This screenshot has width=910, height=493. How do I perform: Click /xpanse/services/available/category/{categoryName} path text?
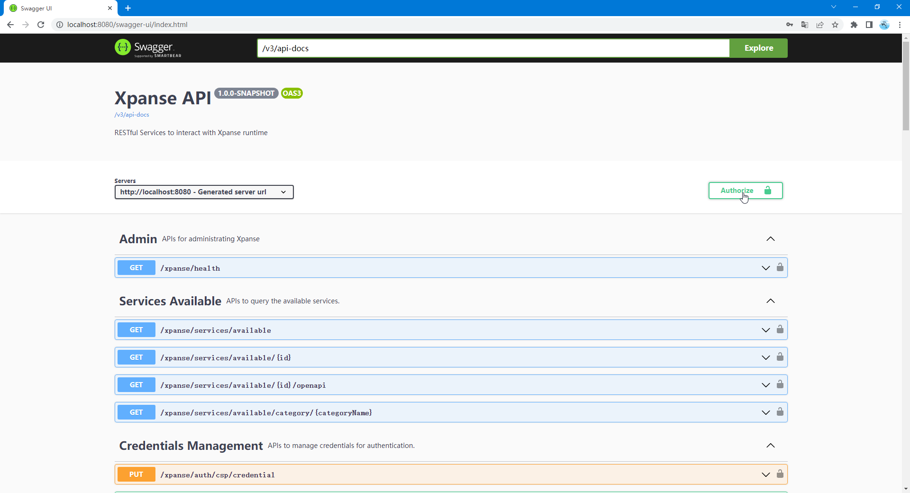[x=266, y=413]
